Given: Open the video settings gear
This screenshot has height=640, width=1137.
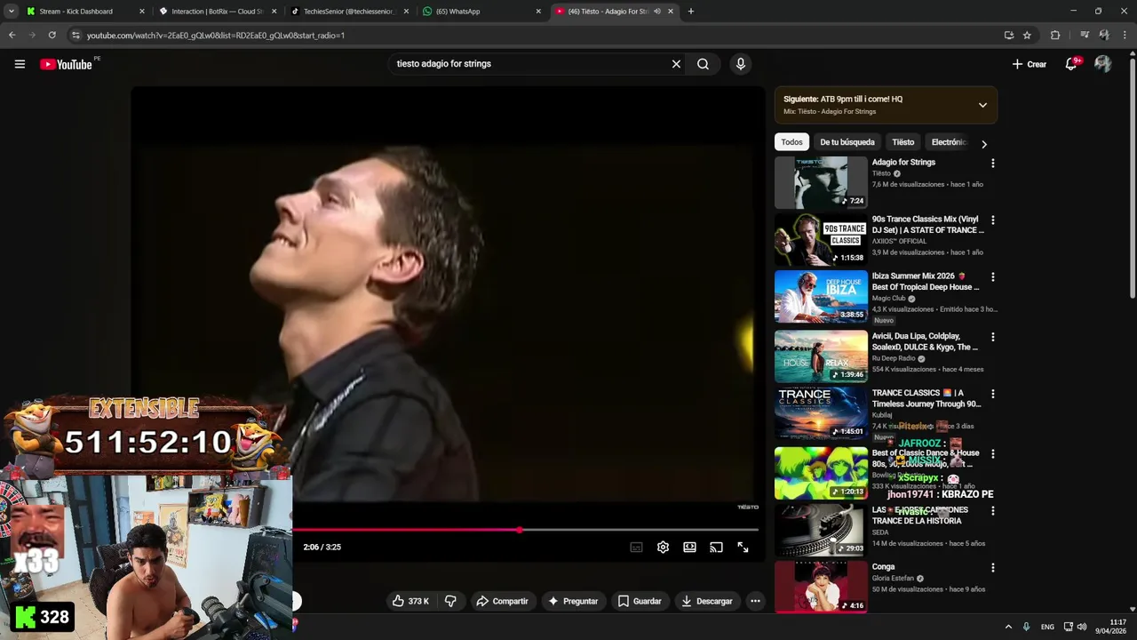Looking at the screenshot, I should (x=663, y=548).
